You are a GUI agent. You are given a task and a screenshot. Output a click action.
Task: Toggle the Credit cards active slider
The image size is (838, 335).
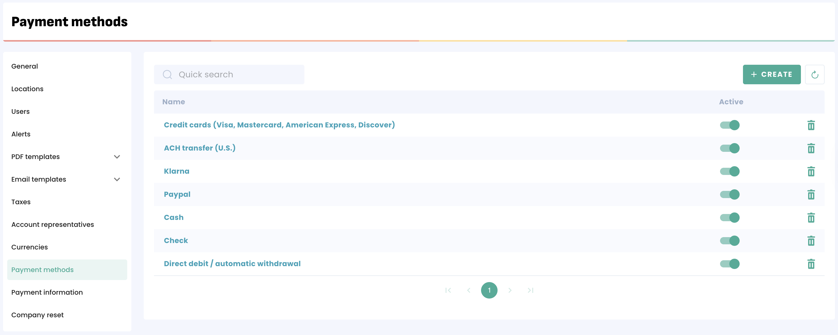pos(730,125)
